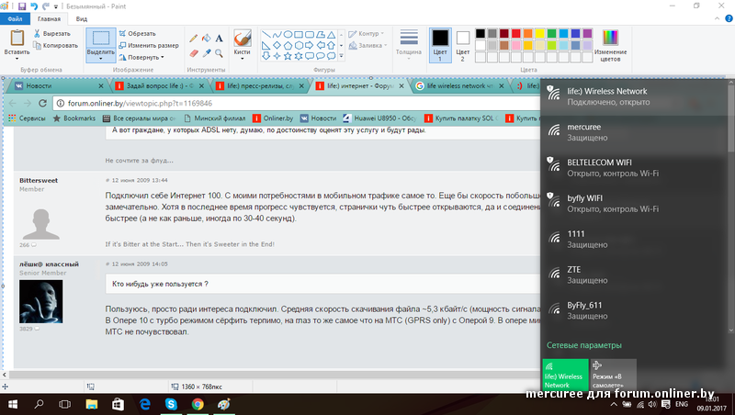This screenshot has height=415, width=735.
Task: Open File Explorer from the taskbar
Action: click(91, 404)
